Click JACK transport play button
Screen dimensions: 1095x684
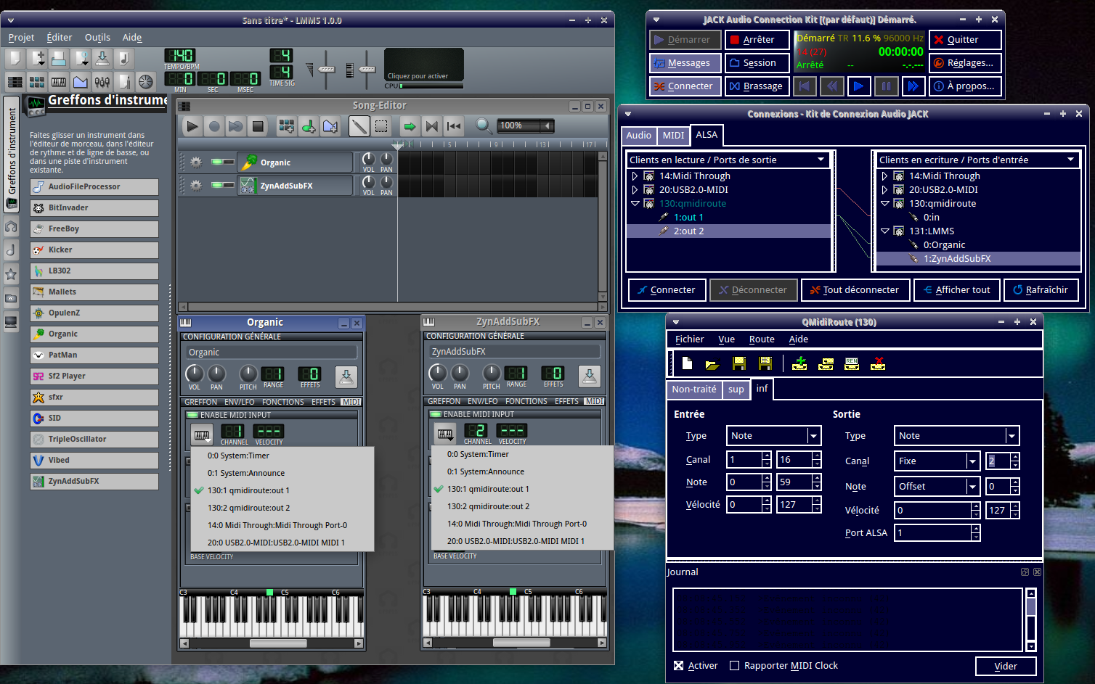pyautogui.click(x=858, y=86)
